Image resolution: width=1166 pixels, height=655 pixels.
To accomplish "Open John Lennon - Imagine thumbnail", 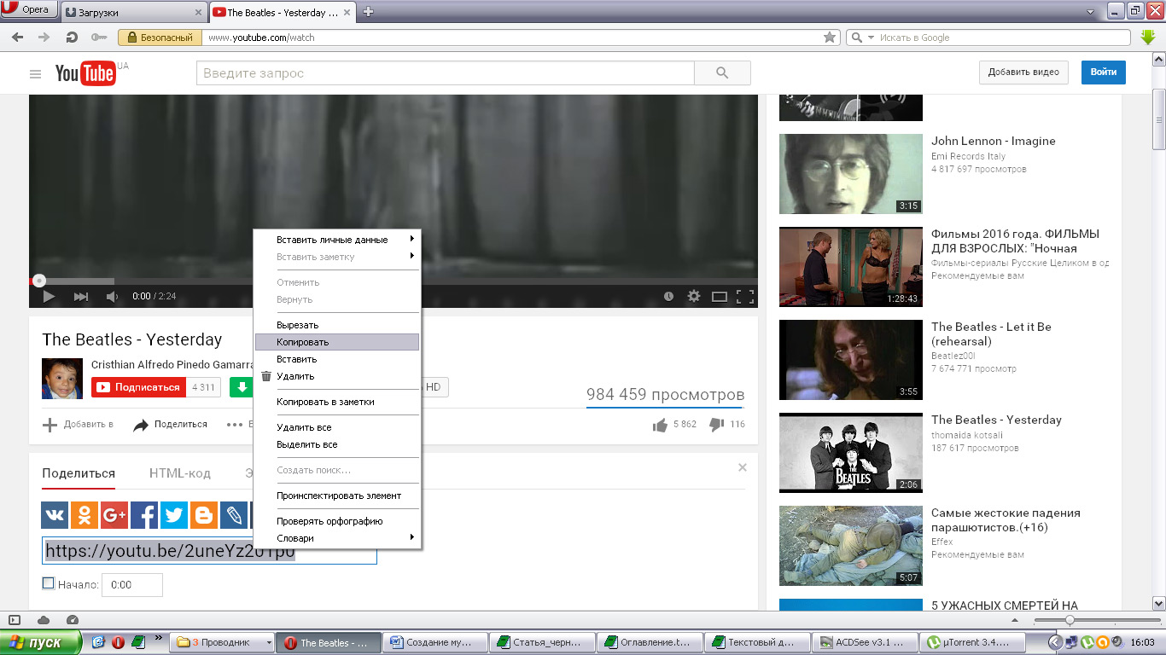I will [x=851, y=174].
